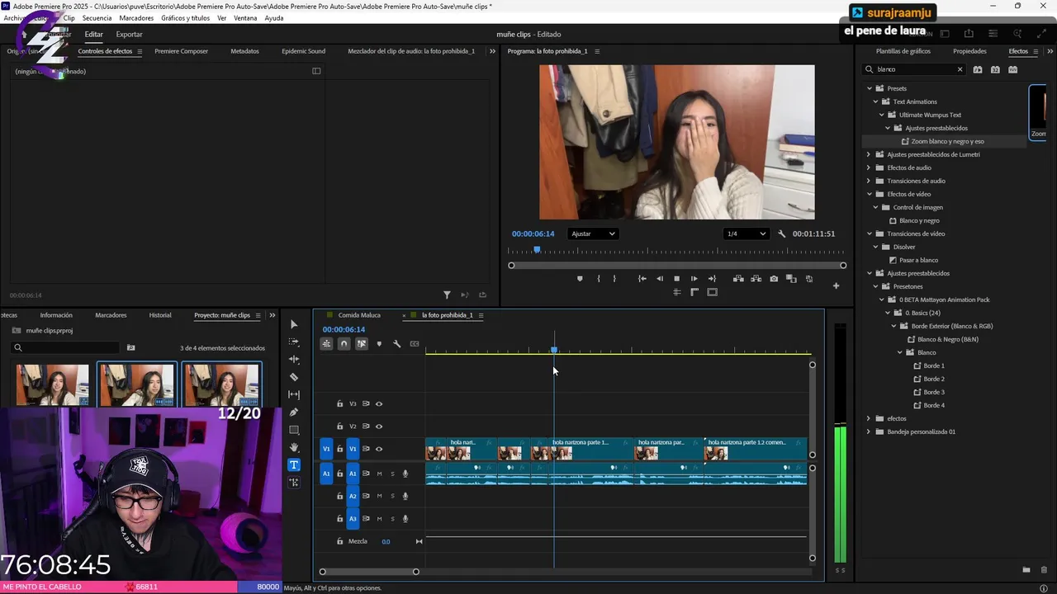Toggle snap in timeline
The height and width of the screenshot is (594, 1057).
(x=344, y=344)
